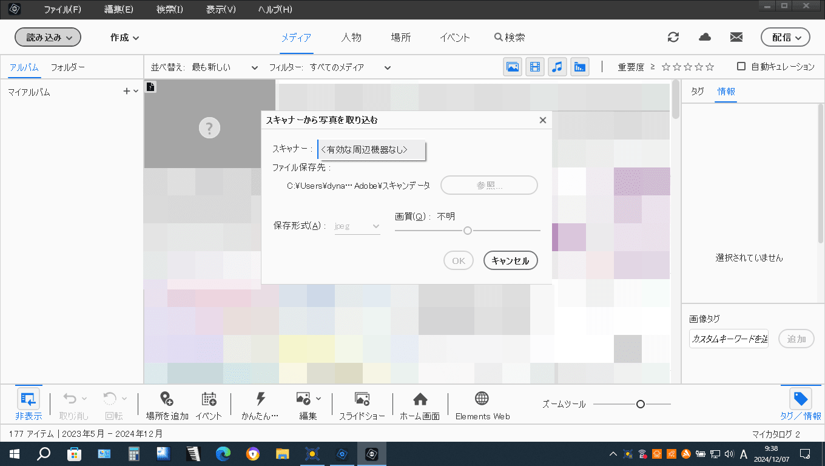Toggle photo media type filter icon
This screenshot has width=825, height=466.
coord(513,67)
